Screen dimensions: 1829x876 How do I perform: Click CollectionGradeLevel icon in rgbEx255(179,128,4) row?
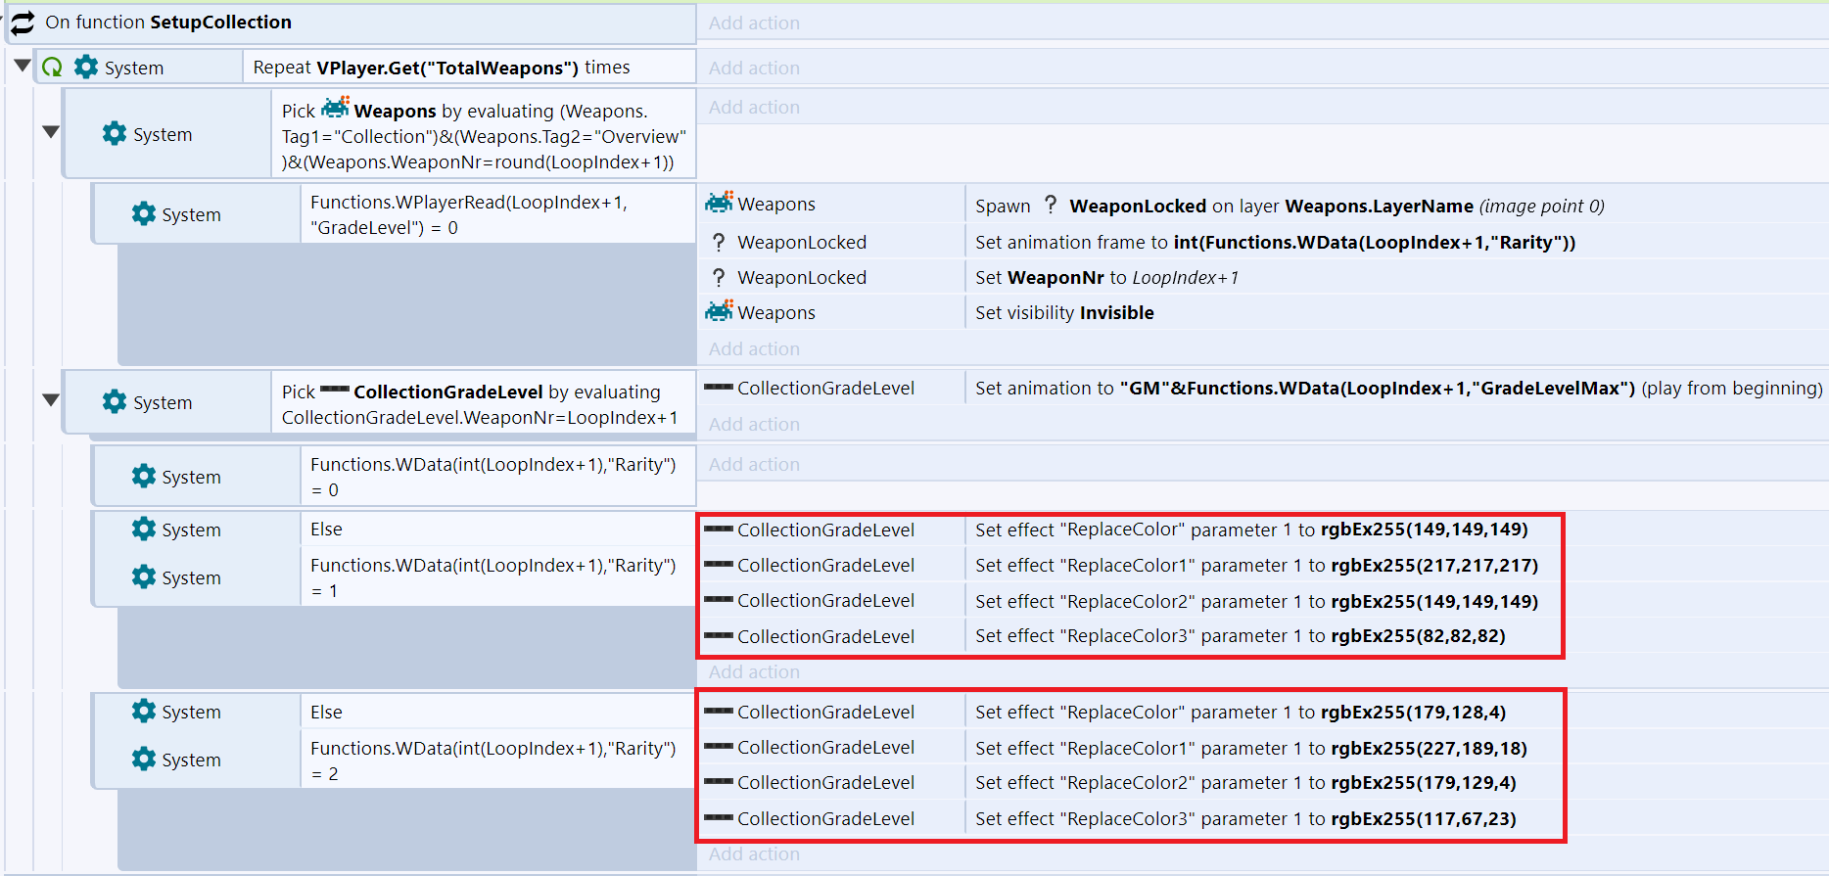[719, 711]
